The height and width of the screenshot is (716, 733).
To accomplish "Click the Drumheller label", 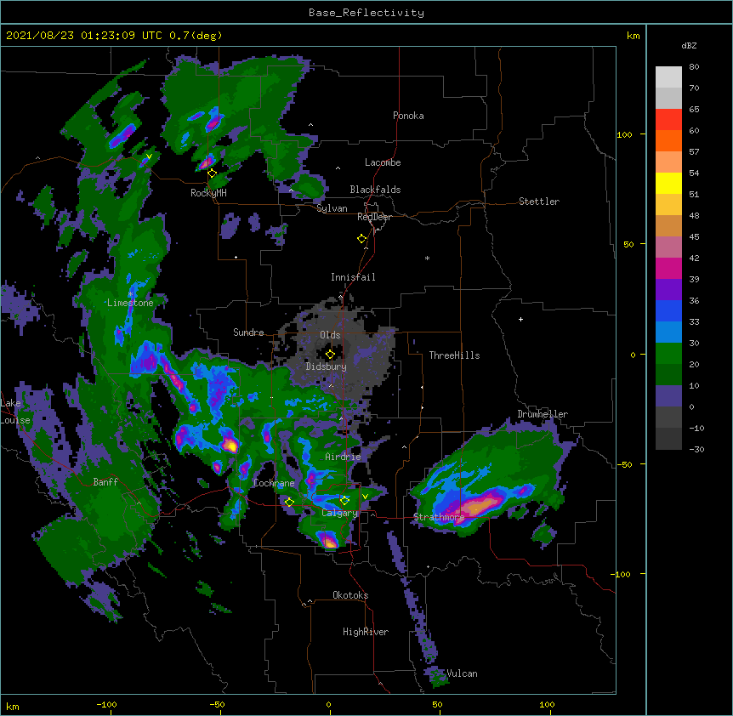I will (543, 414).
